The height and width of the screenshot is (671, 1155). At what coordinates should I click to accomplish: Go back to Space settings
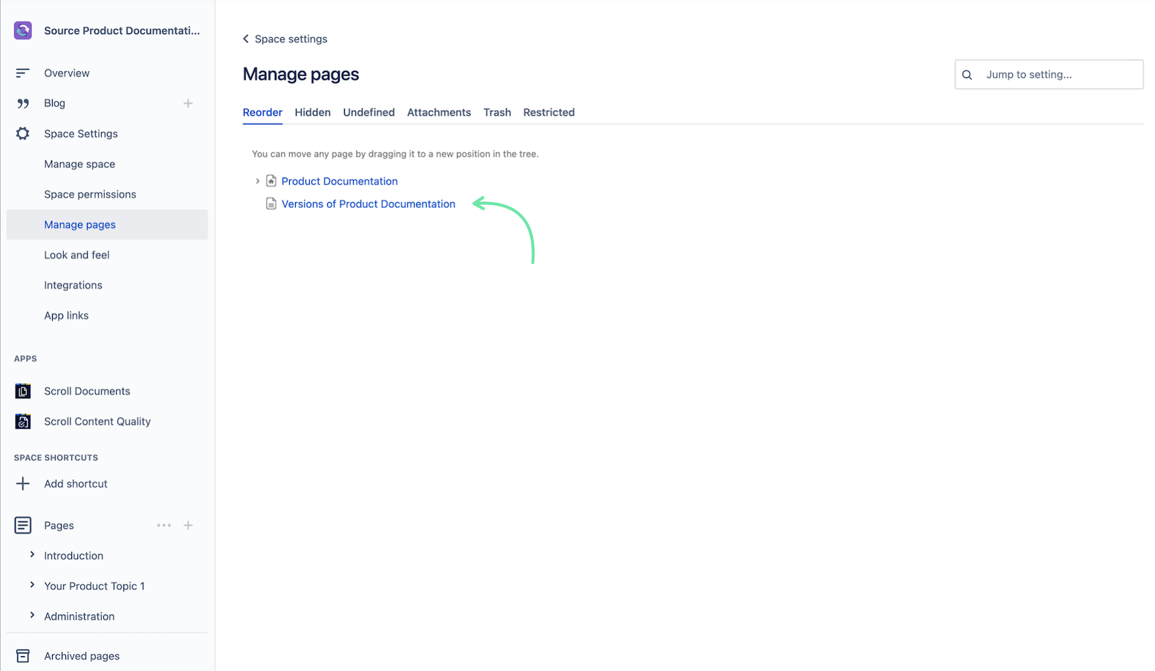[x=285, y=39]
